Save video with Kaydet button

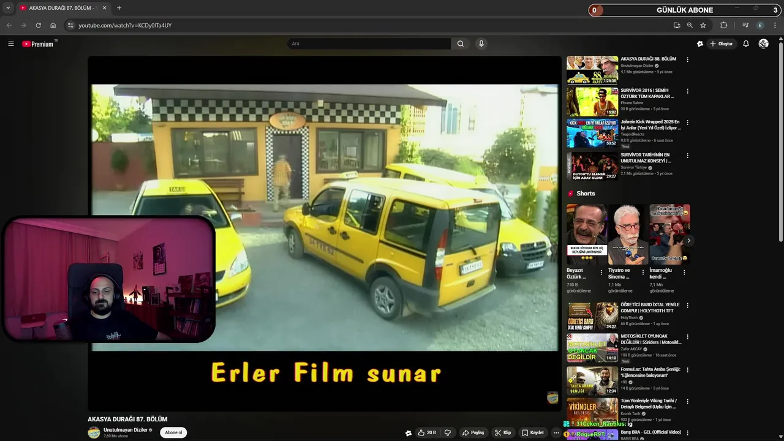tap(532, 432)
